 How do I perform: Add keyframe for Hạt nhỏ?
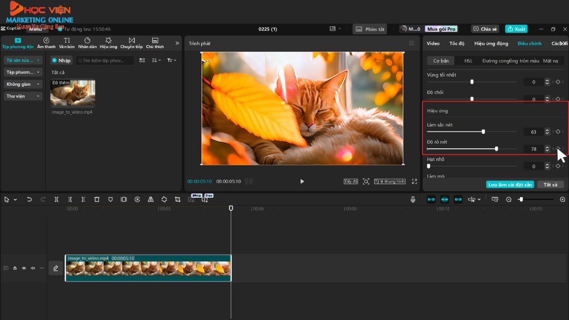click(558, 166)
